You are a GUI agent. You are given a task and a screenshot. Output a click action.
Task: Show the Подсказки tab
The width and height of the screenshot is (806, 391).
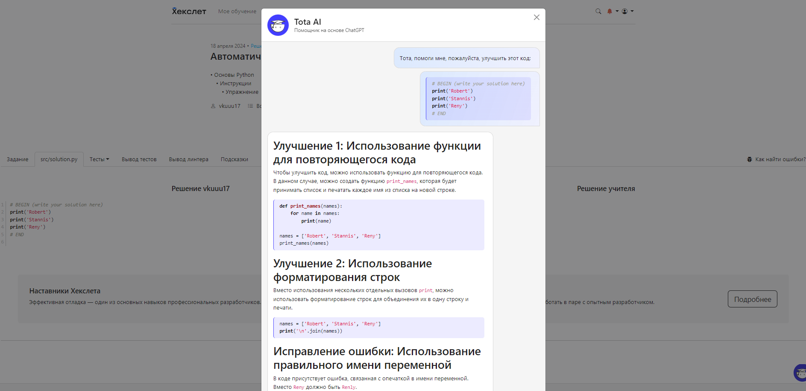(x=234, y=159)
